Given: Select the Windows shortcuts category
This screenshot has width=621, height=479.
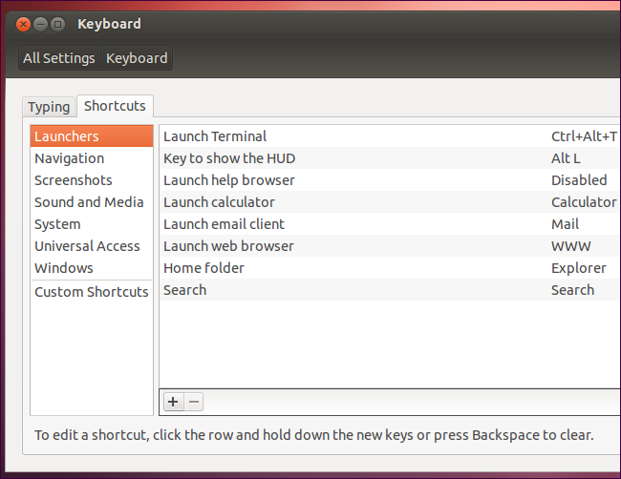Looking at the screenshot, I should tap(92, 268).
